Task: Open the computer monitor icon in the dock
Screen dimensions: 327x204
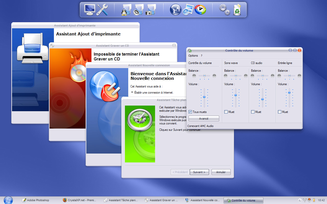Action: point(90,10)
